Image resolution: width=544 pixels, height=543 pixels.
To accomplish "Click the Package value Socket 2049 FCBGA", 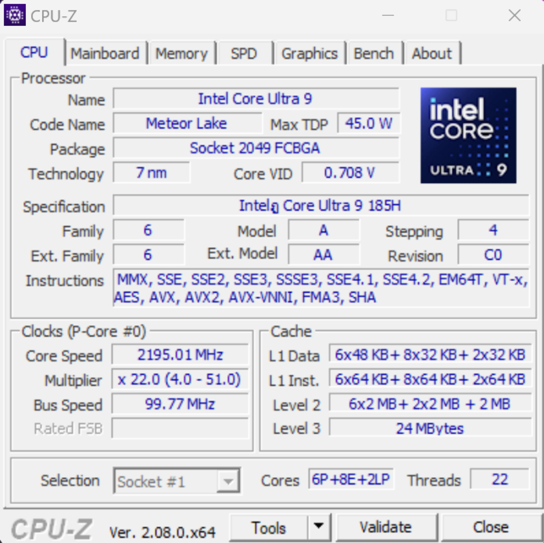I will 256,148.
